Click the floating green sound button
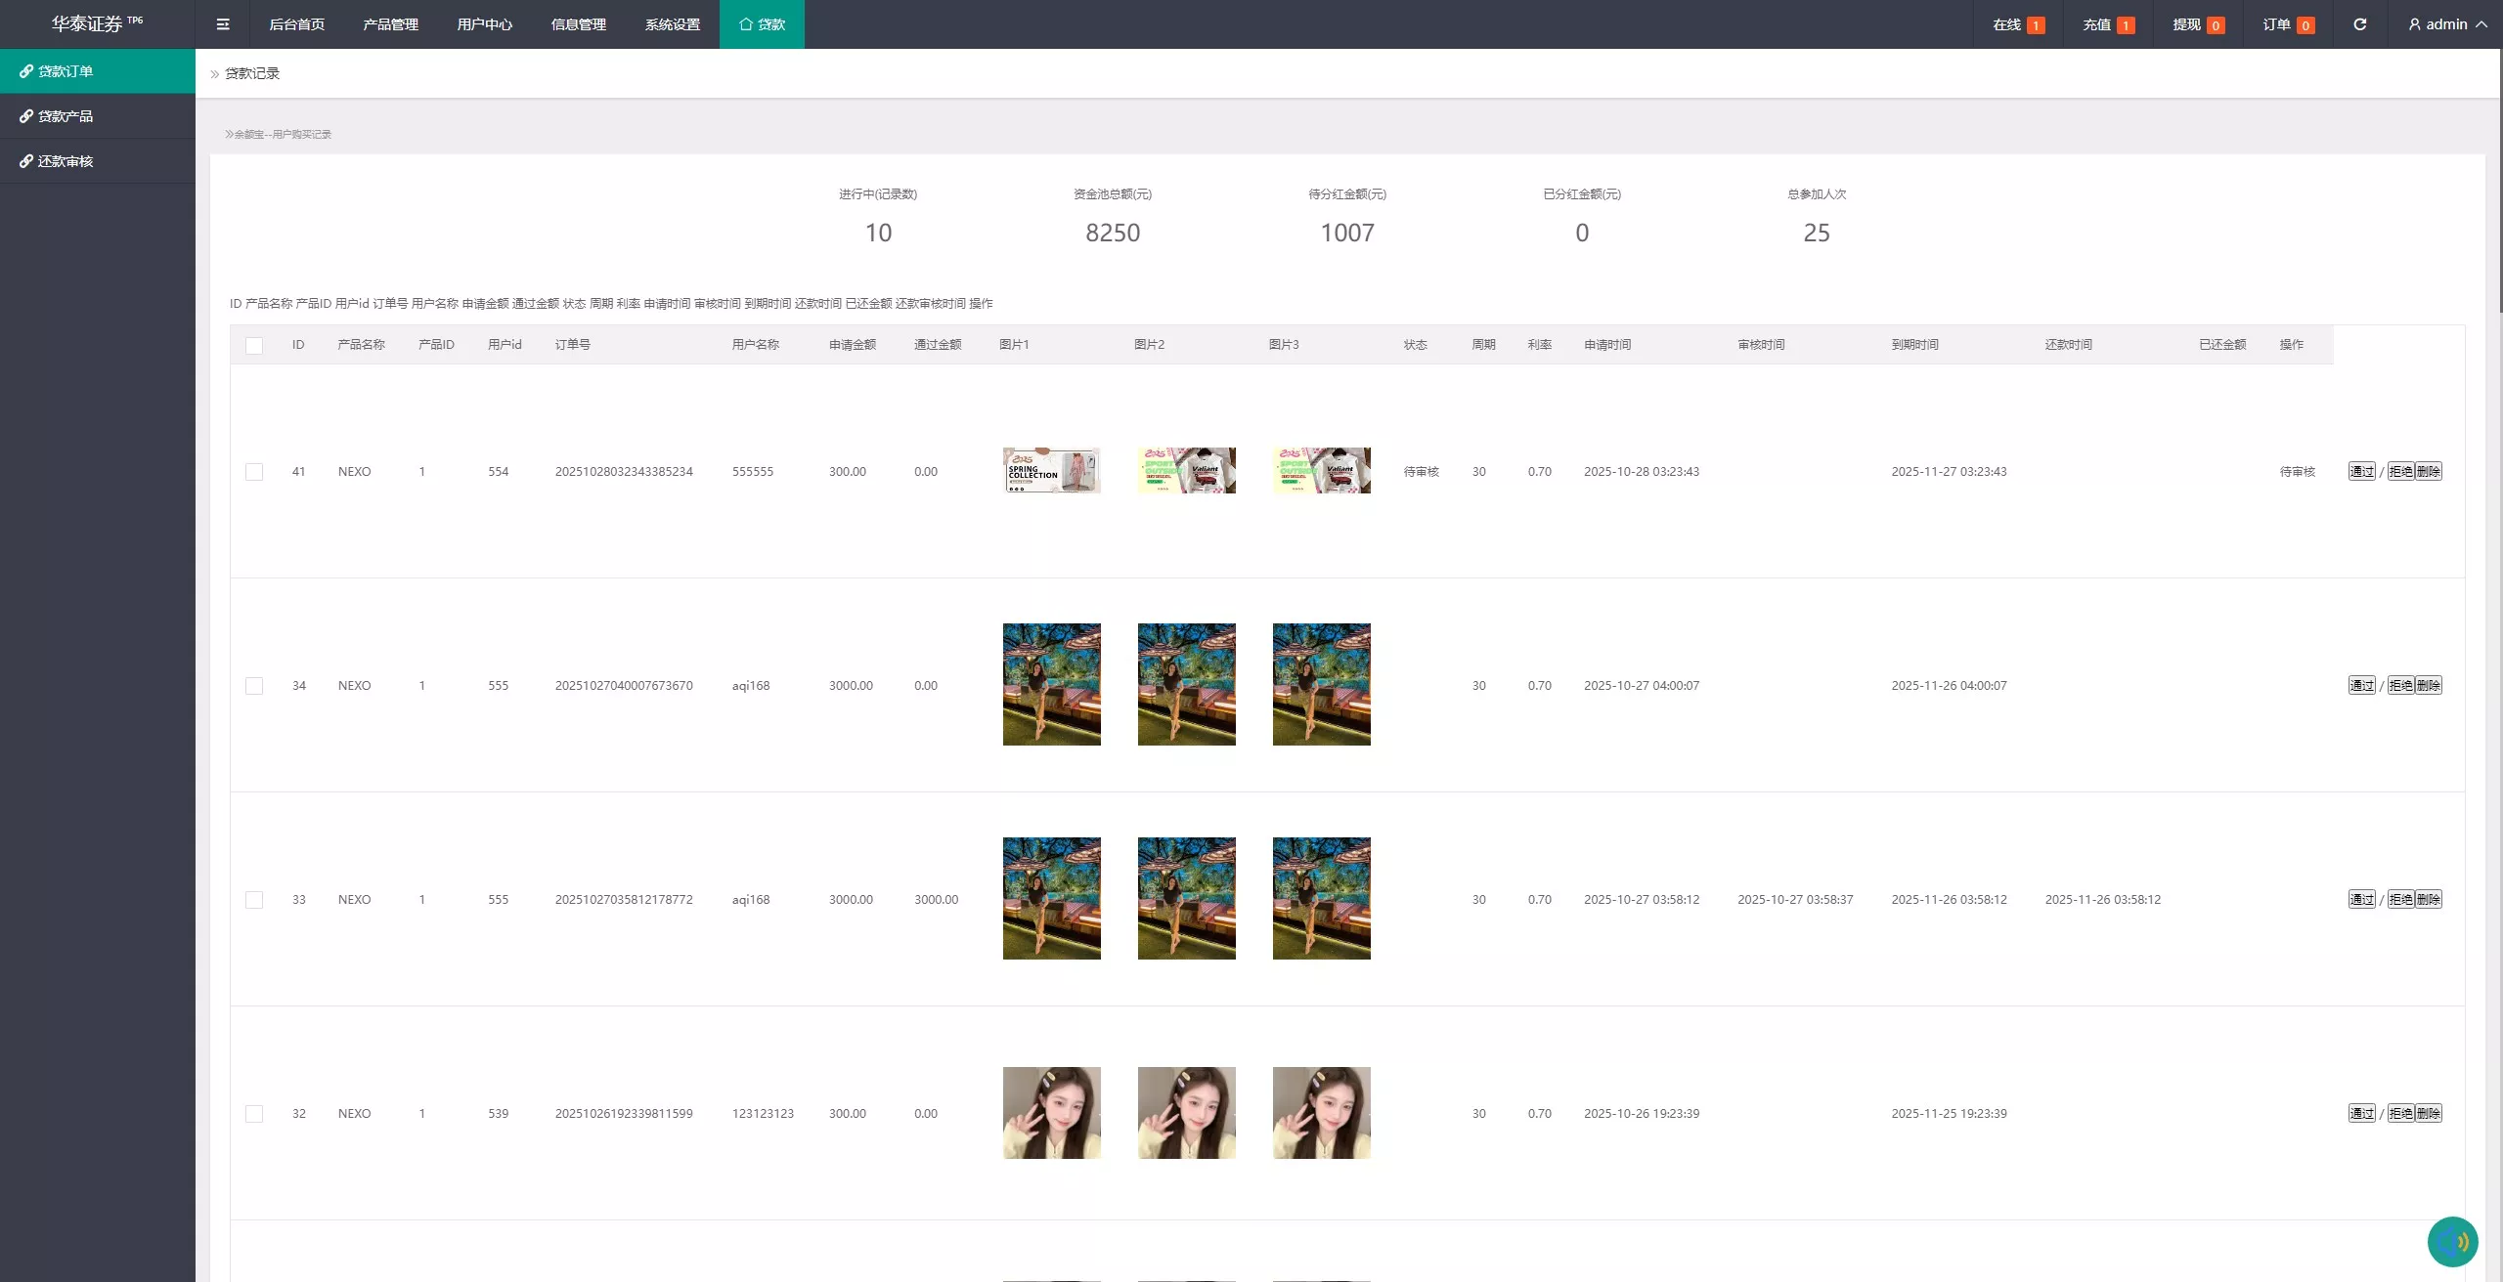Viewport: 2503px width, 1282px height. click(2452, 1241)
